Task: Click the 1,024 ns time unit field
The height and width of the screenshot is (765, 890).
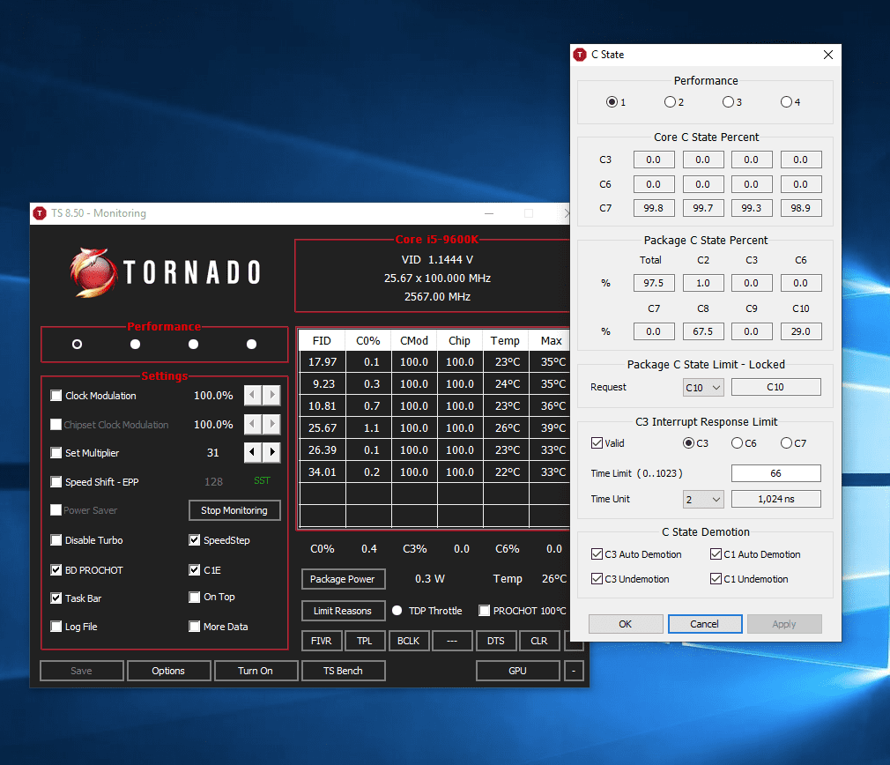Action: click(x=776, y=499)
